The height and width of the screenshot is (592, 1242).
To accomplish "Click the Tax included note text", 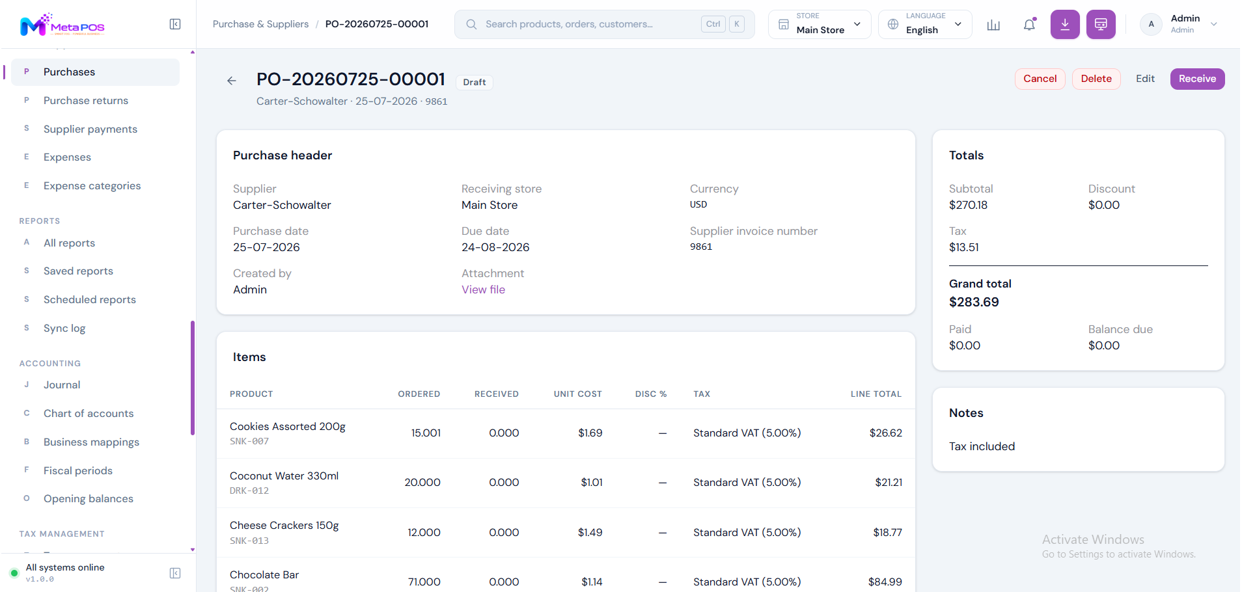I will (x=982, y=447).
